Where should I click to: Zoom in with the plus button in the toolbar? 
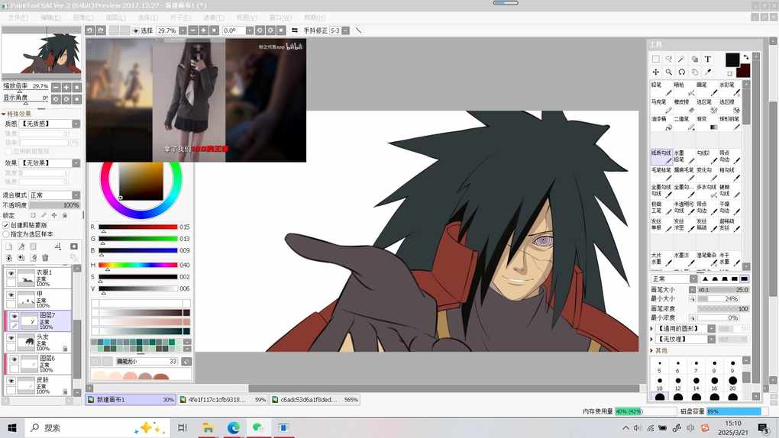(203, 31)
